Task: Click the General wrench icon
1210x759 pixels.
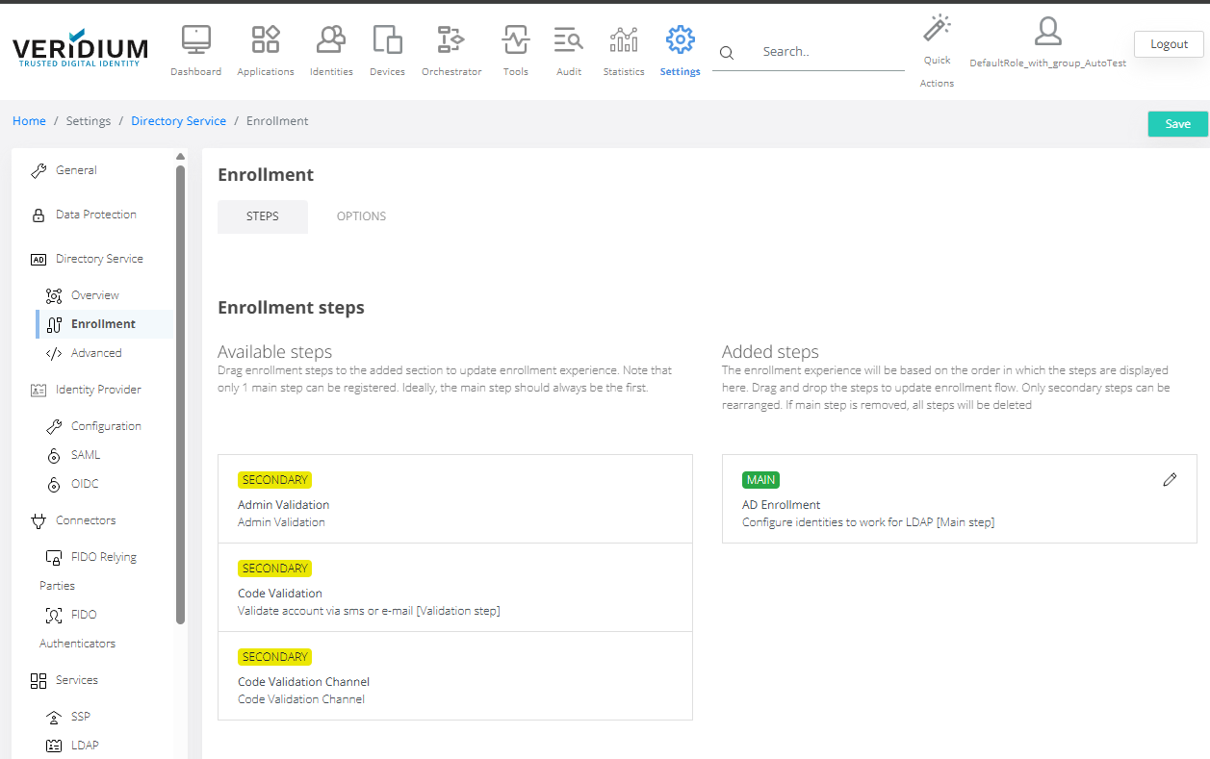Action: pyautogui.click(x=39, y=170)
